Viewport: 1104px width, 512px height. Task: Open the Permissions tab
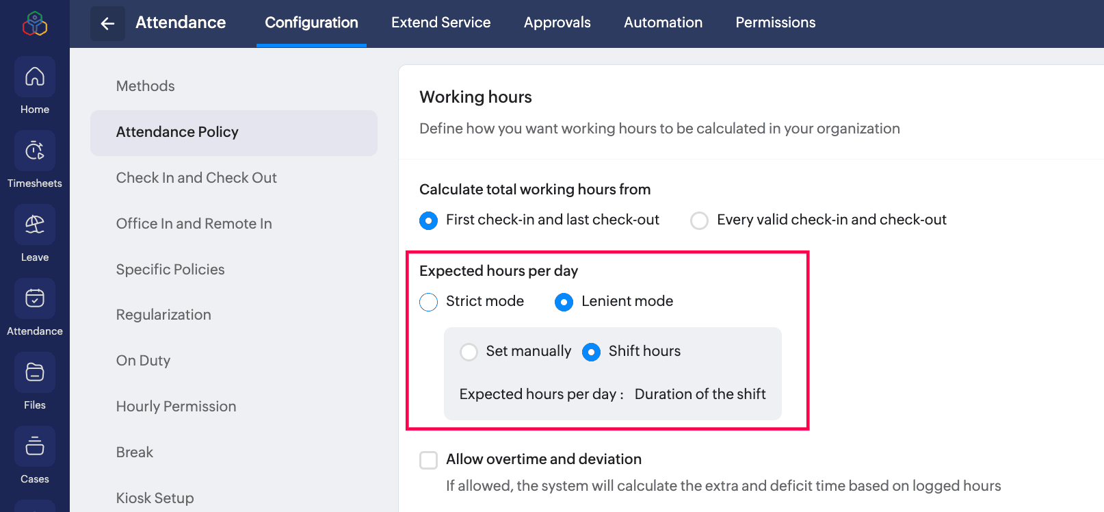pos(776,23)
